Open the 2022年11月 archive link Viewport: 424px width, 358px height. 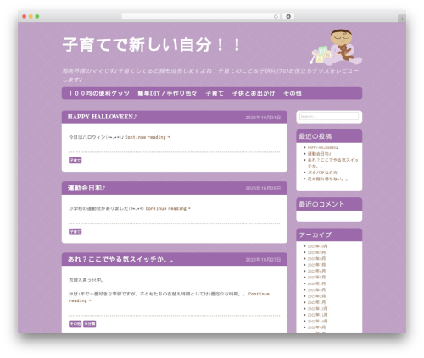pos(317,315)
